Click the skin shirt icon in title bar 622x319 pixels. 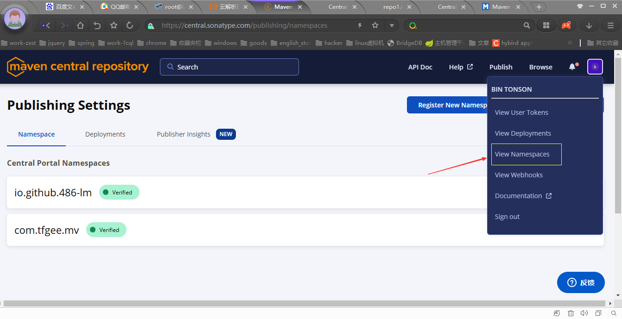(580, 6)
